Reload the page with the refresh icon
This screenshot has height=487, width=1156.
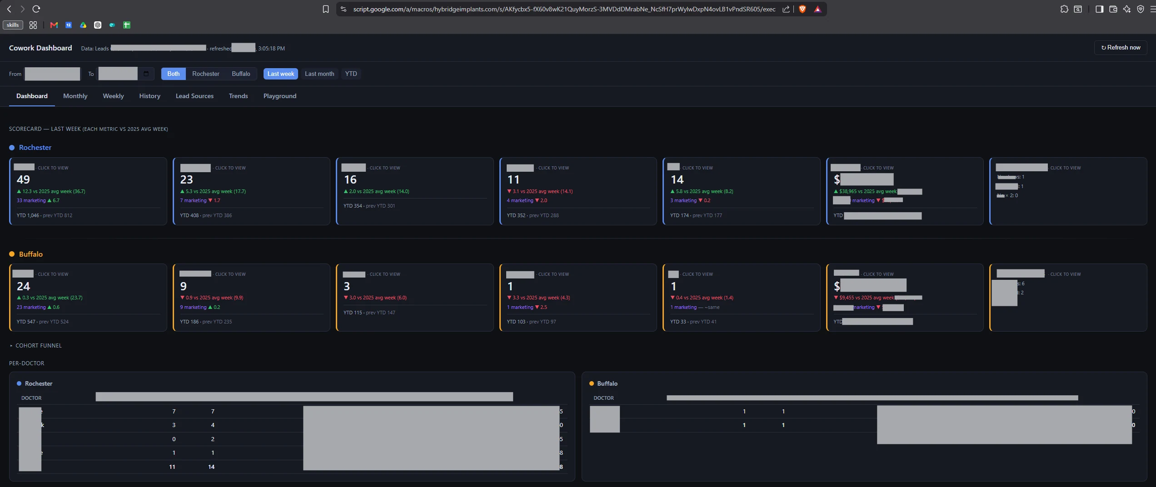click(x=36, y=9)
